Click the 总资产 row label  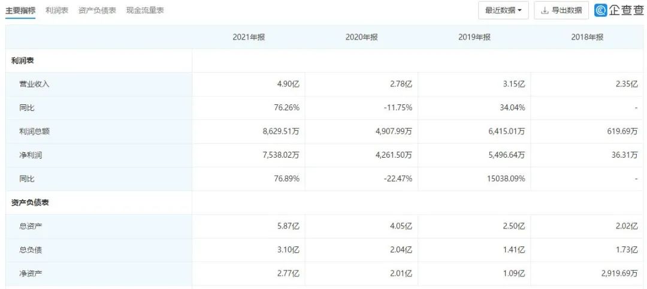click(31, 226)
